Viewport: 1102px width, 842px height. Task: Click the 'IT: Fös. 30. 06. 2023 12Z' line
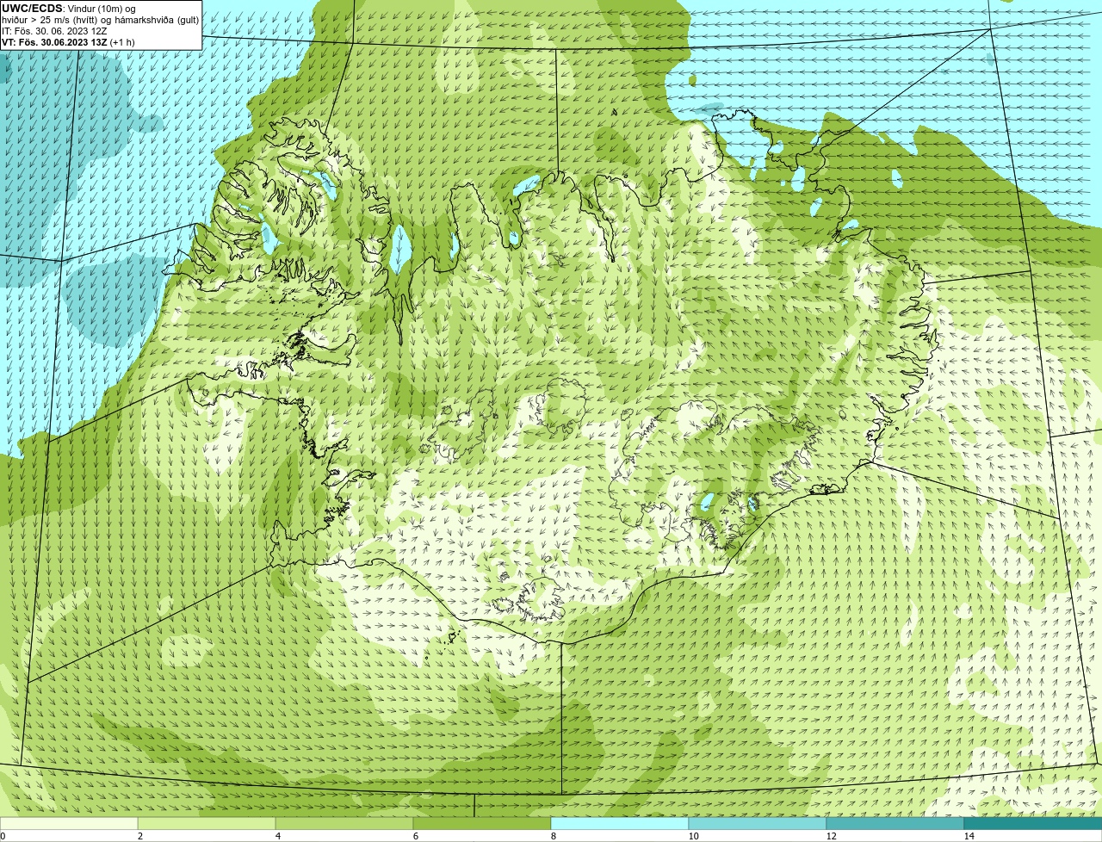[x=54, y=31]
